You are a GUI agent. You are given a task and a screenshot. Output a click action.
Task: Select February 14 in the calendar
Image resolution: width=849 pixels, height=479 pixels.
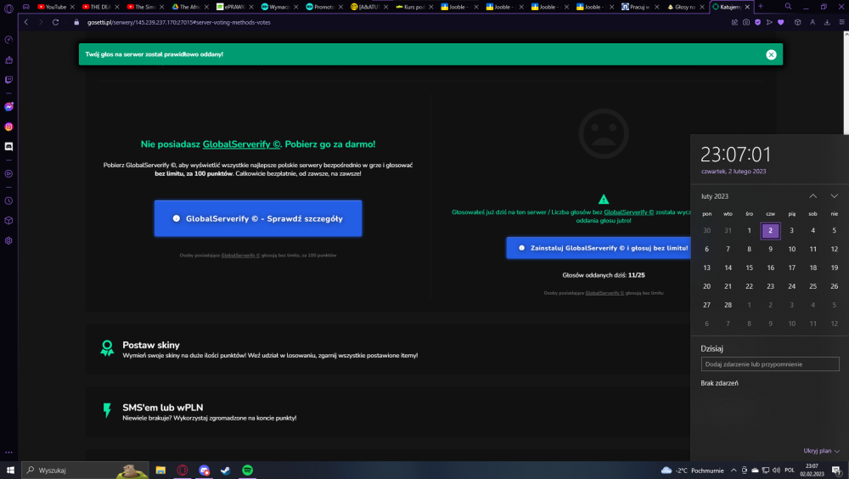[728, 268]
